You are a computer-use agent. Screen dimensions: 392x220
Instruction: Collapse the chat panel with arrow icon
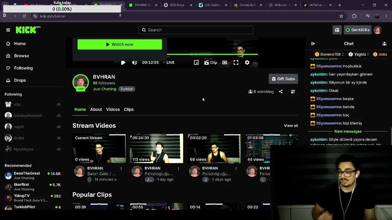313,44
